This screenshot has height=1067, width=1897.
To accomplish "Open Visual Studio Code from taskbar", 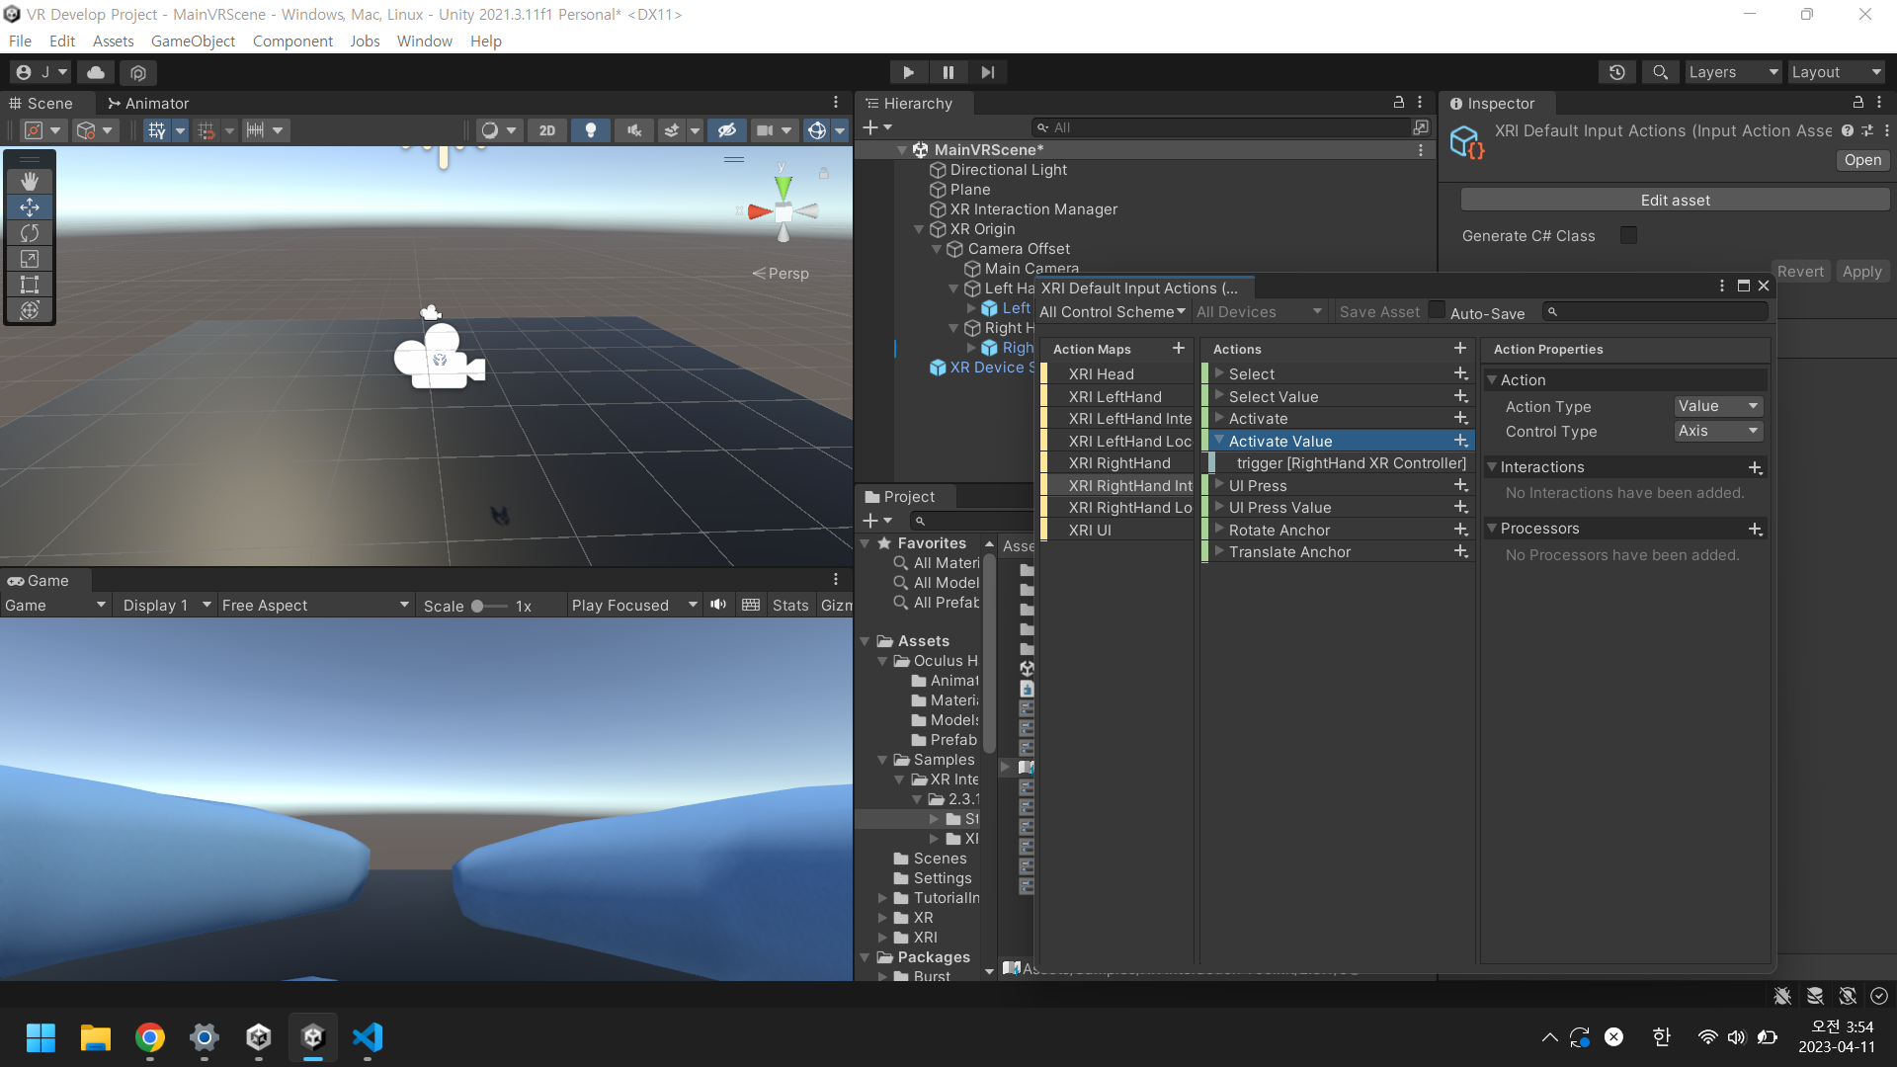I will coord(368,1037).
